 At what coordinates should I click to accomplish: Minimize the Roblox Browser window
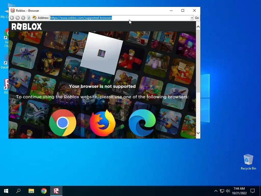tap(171, 10)
